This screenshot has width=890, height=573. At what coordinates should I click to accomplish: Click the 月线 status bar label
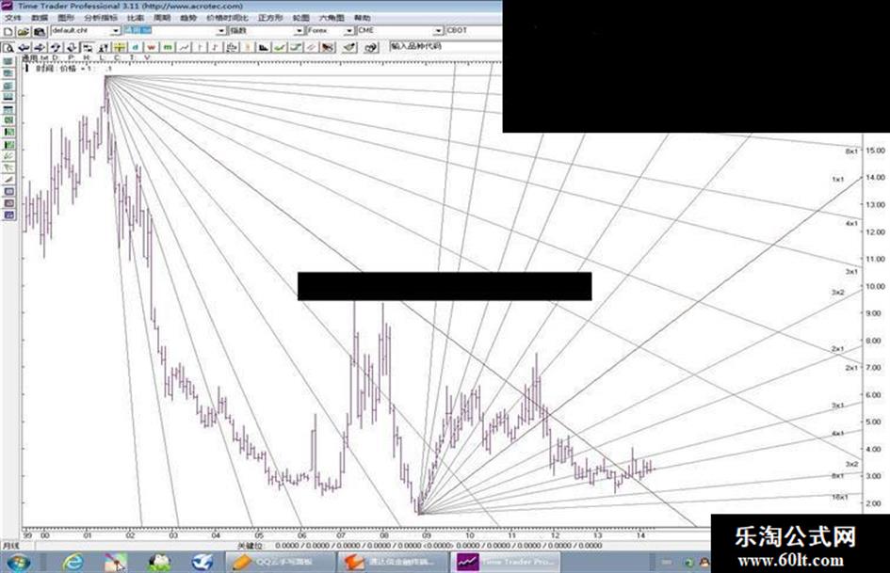(x=10, y=546)
